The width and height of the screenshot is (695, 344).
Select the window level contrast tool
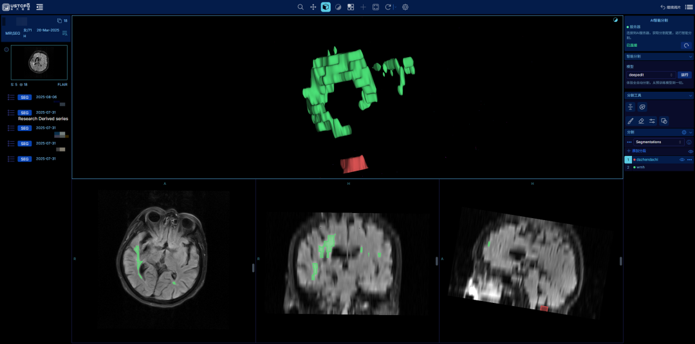tap(338, 7)
